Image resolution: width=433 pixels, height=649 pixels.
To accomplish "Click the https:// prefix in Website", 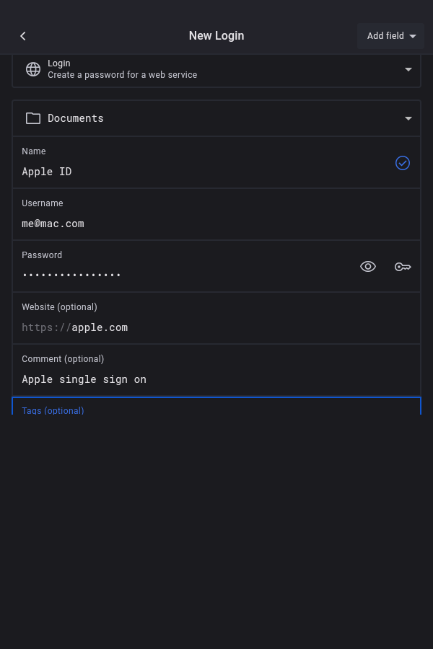I will pos(45,327).
